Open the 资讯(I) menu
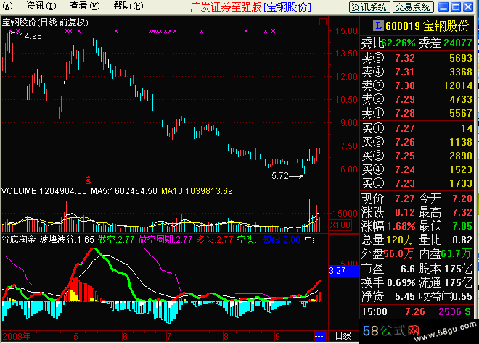The image size is (479, 344). point(41,6)
